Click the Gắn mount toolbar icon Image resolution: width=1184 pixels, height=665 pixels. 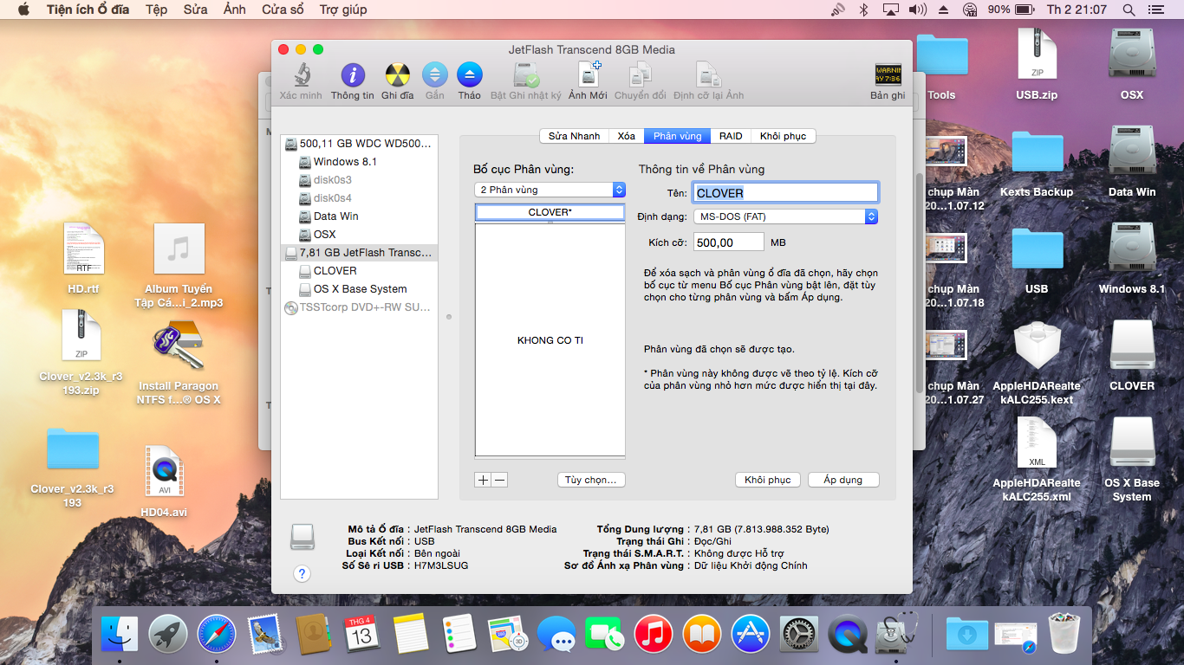pyautogui.click(x=434, y=75)
